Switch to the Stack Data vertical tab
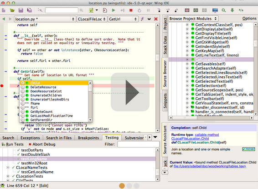Image resolution: width=258 pixels, height=189 pixels. pyautogui.click(x=165, y=45)
